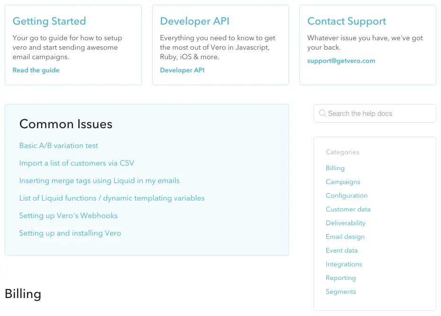Image resolution: width=441 pixels, height=316 pixels.
Task: Open the Read the guide link
Action: 36,70
